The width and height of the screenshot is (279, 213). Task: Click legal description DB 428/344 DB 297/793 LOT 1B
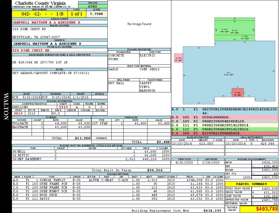(x=40, y=62)
